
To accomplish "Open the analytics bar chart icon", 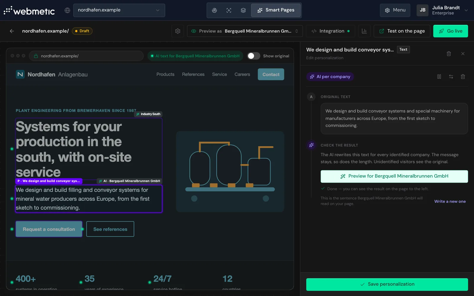I will [364, 31].
